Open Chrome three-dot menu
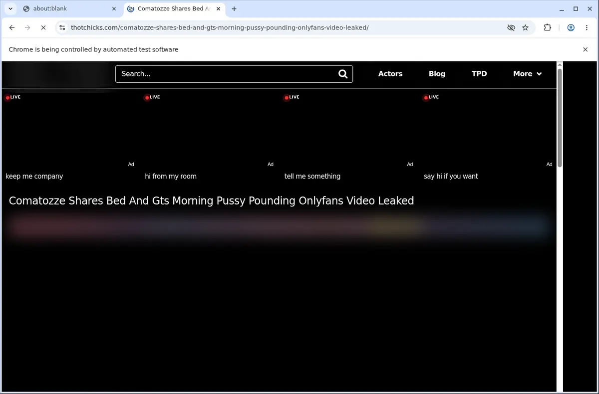Viewport: 599px width, 394px height. 587,28
